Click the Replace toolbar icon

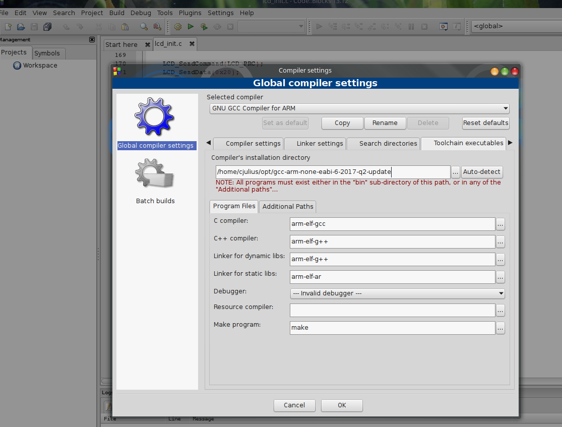(157, 27)
